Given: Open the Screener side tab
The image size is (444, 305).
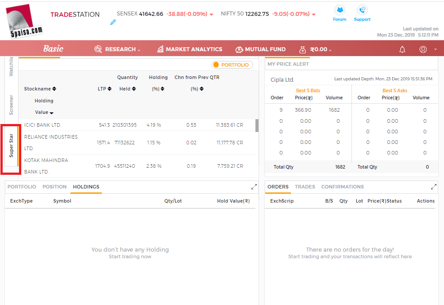Looking at the screenshot, I should click(11, 105).
